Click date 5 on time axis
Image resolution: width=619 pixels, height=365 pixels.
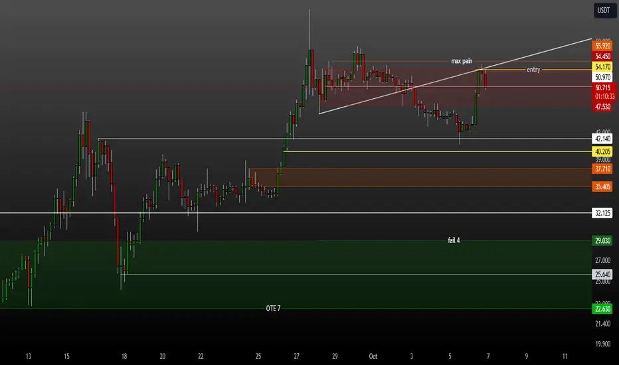[450, 356]
